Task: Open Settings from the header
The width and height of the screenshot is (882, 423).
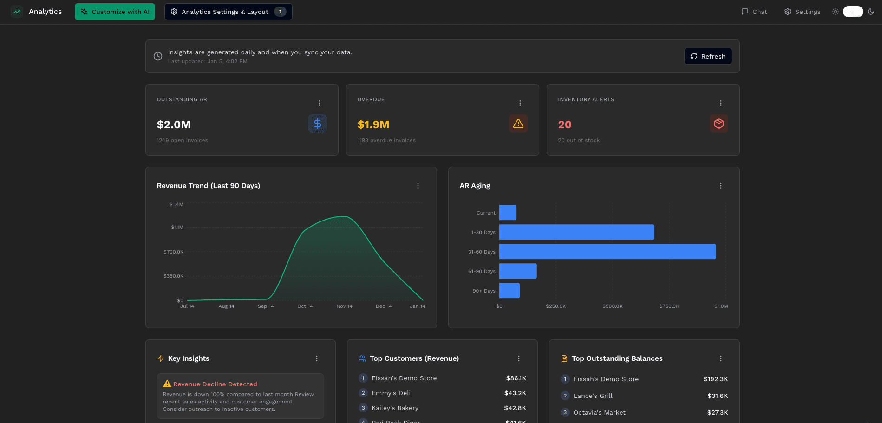Action: tap(802, 12)
